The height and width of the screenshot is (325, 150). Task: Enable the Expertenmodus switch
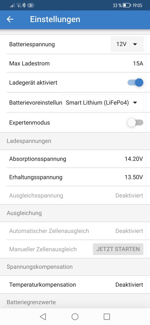tap(135, 123)
